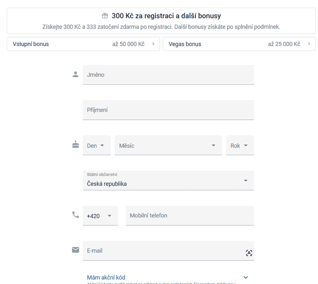318x284 pixels.
Task: Click the phone handset icon
Action: click(x=75, y=215)
